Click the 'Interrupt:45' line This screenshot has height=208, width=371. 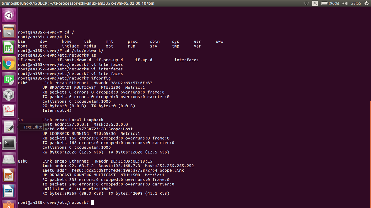point(57,110)
